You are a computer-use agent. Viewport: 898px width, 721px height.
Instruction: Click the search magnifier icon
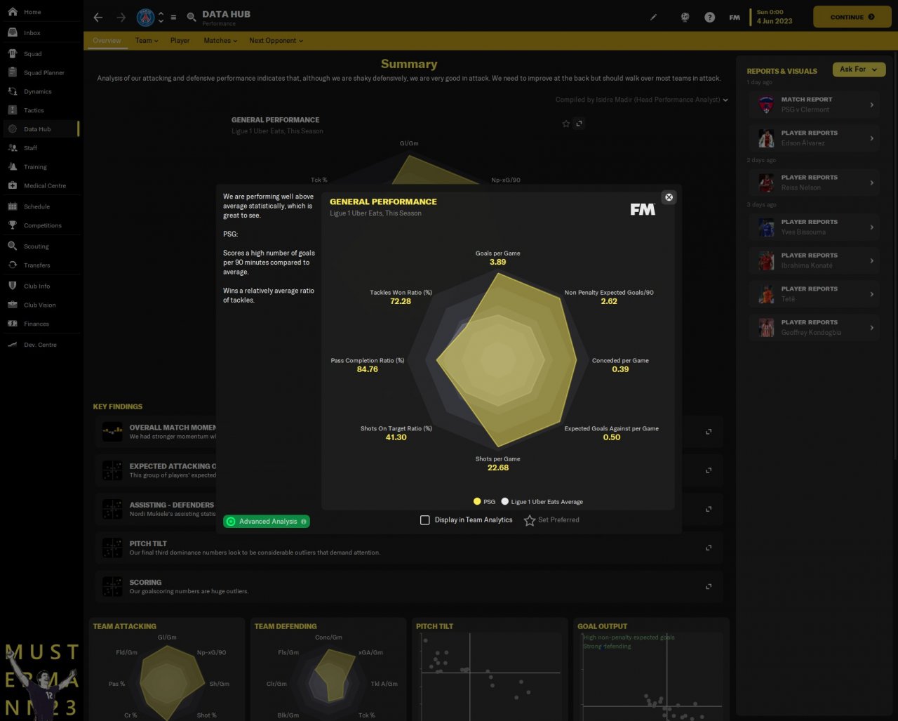192,18
